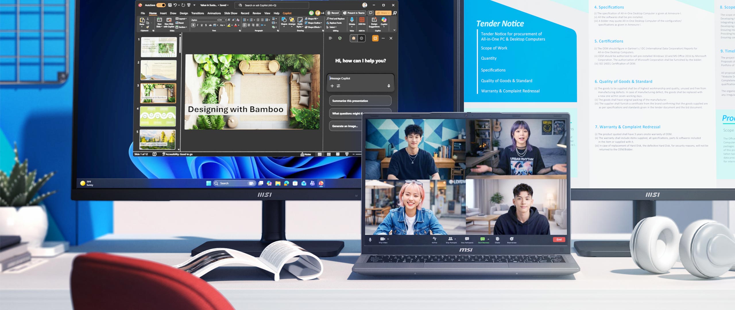The width and height of the screenshot is (735, 310).
Task: Open the Comments icon near Share
Action: point(371,13)
